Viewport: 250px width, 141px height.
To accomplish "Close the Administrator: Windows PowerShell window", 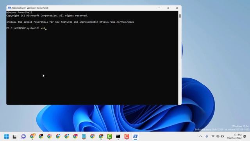I will click(x=177, y=8).
